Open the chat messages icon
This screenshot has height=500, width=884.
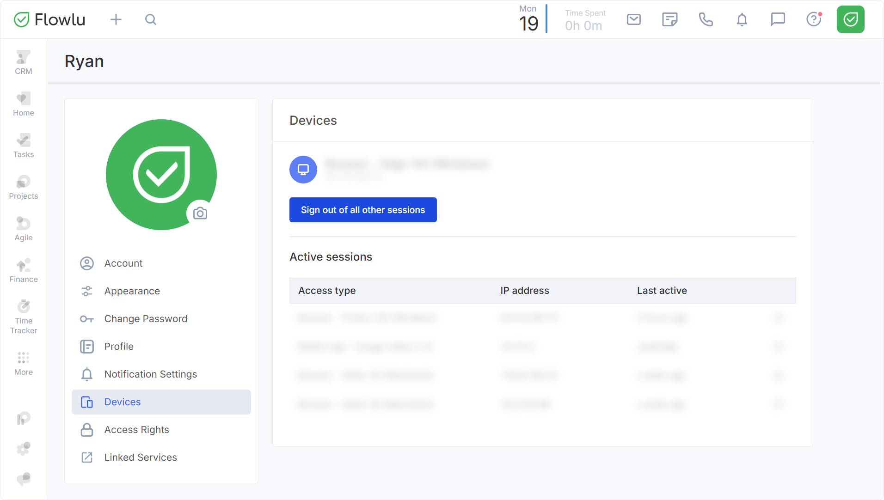click(x=778, y=19)
